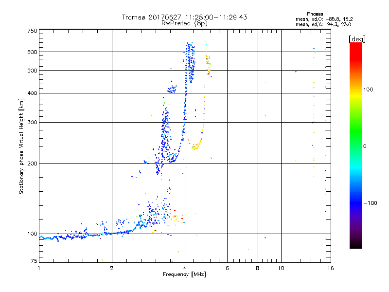Pick the red top of the colorbar

pos(355,45)
